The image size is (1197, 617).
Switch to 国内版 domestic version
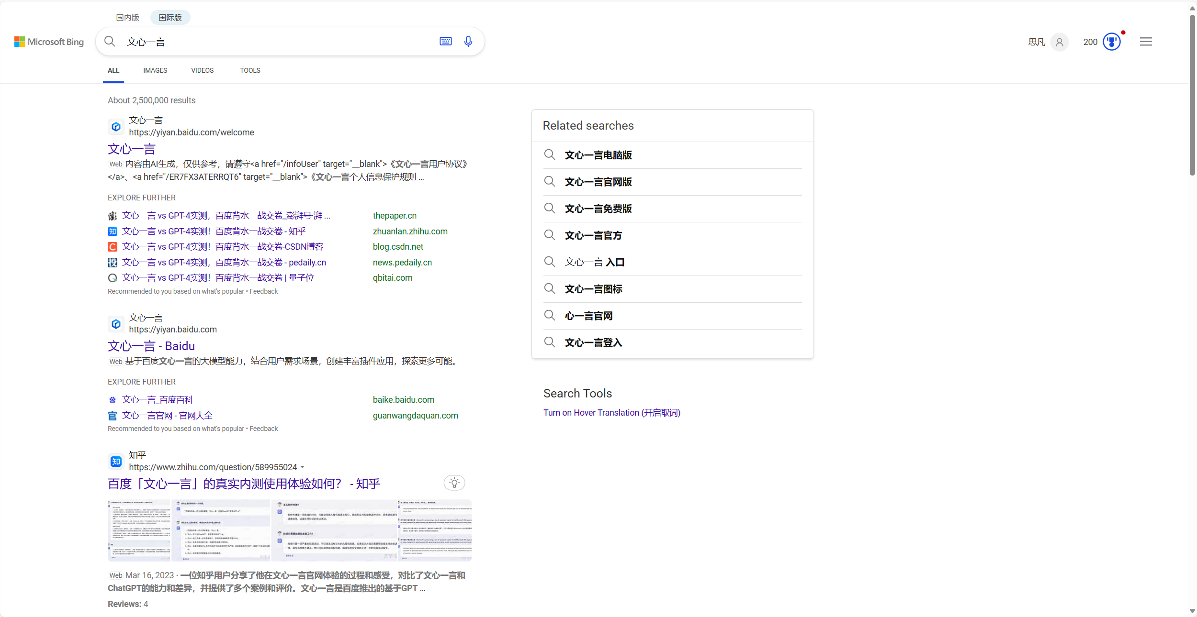point(127,18)
